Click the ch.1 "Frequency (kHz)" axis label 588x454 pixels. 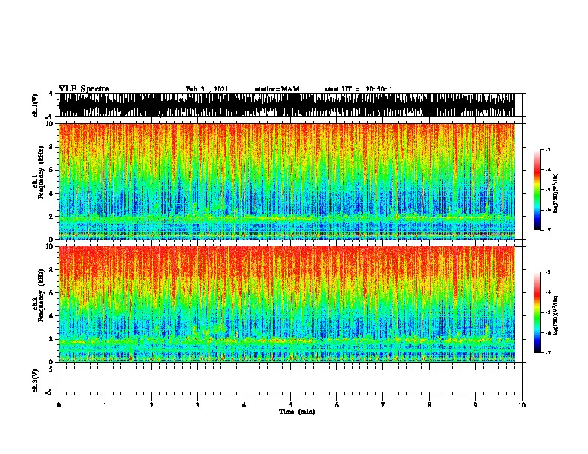click(41, 173)
